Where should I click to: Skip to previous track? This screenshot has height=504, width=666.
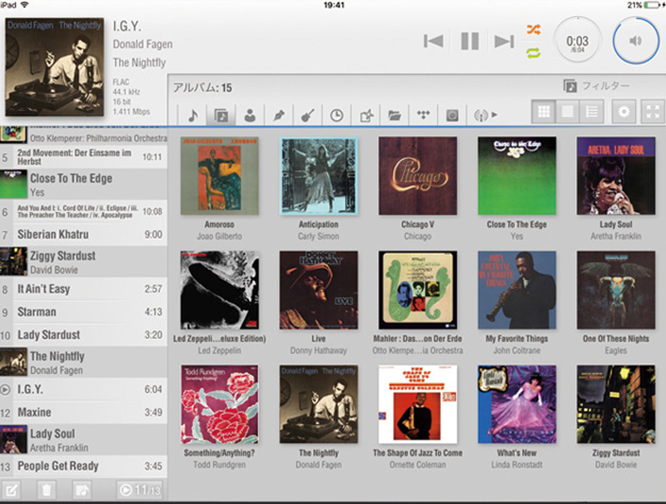(433, 41)
